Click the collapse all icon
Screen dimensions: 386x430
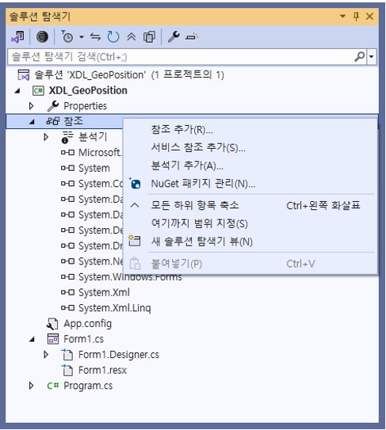pos(132,36)
